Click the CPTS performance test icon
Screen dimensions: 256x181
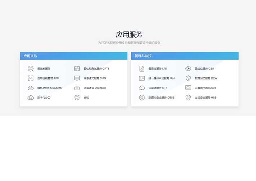click(77, 69)
